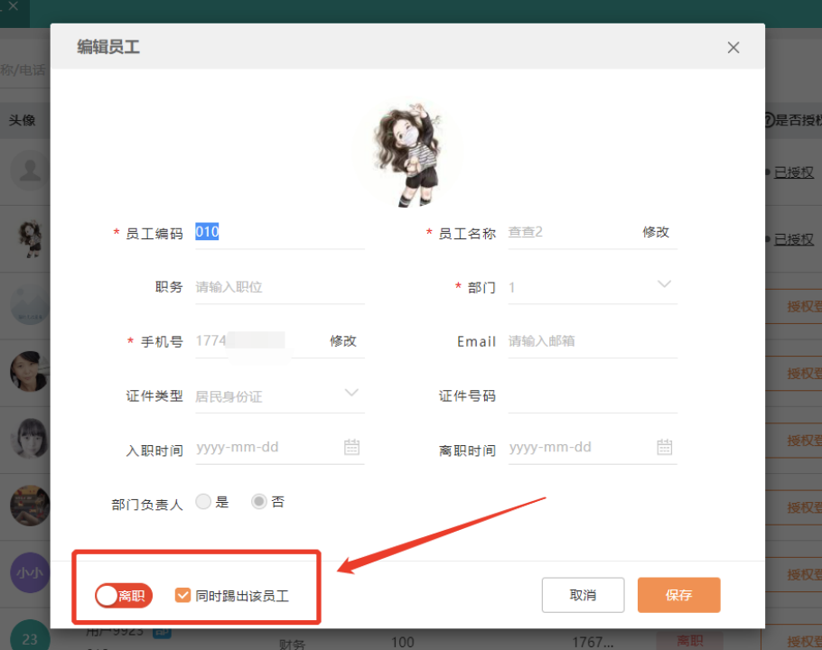The image size is (822, 650).
Task: Select 是 for 部门负责人
Action: click(203, 502)
